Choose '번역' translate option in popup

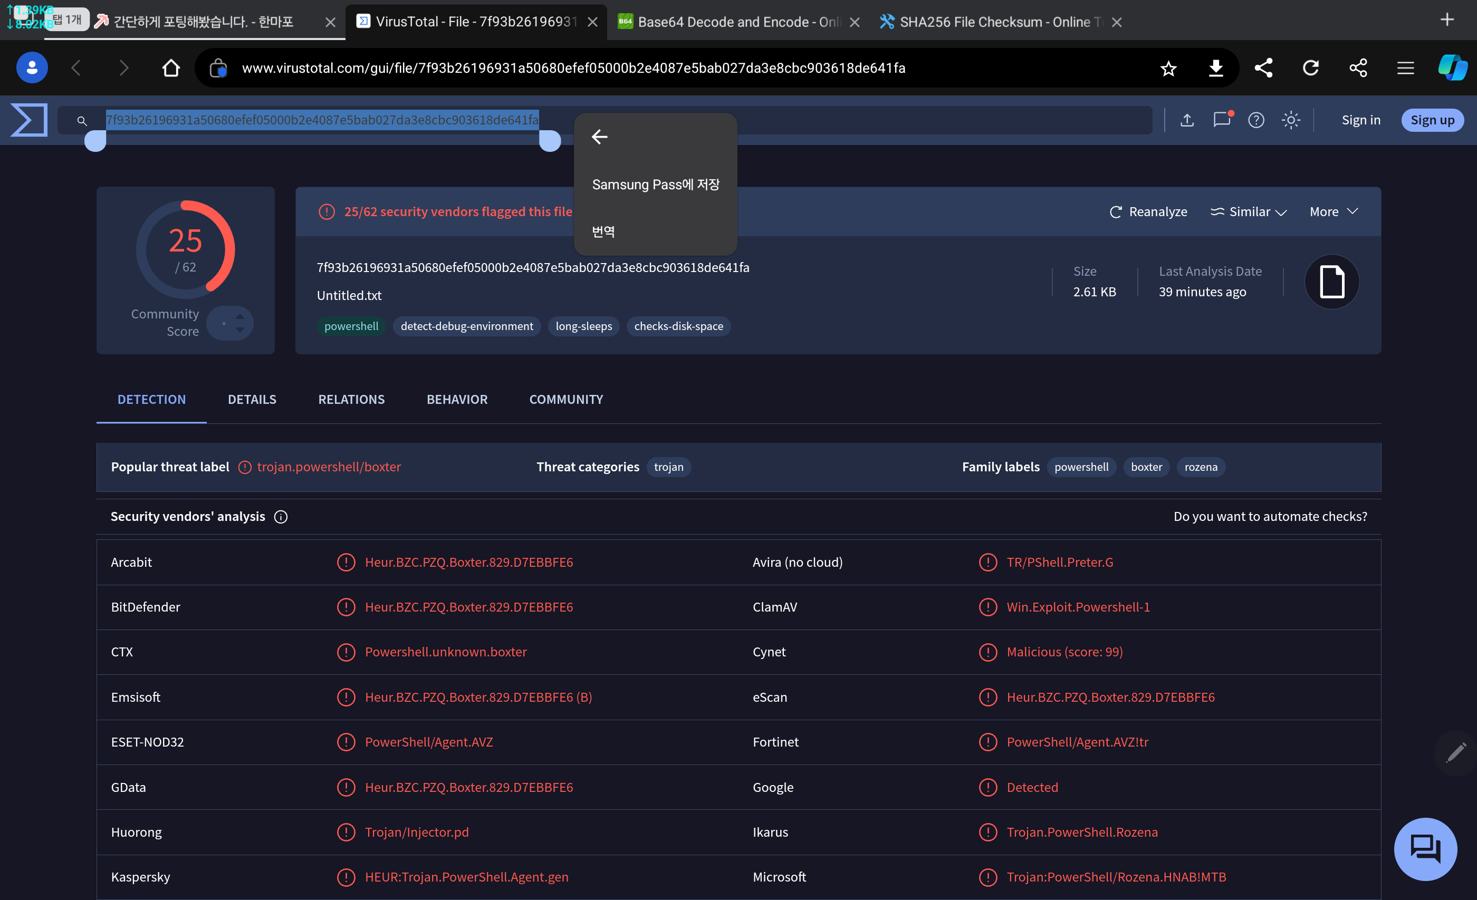pos(603,231)
